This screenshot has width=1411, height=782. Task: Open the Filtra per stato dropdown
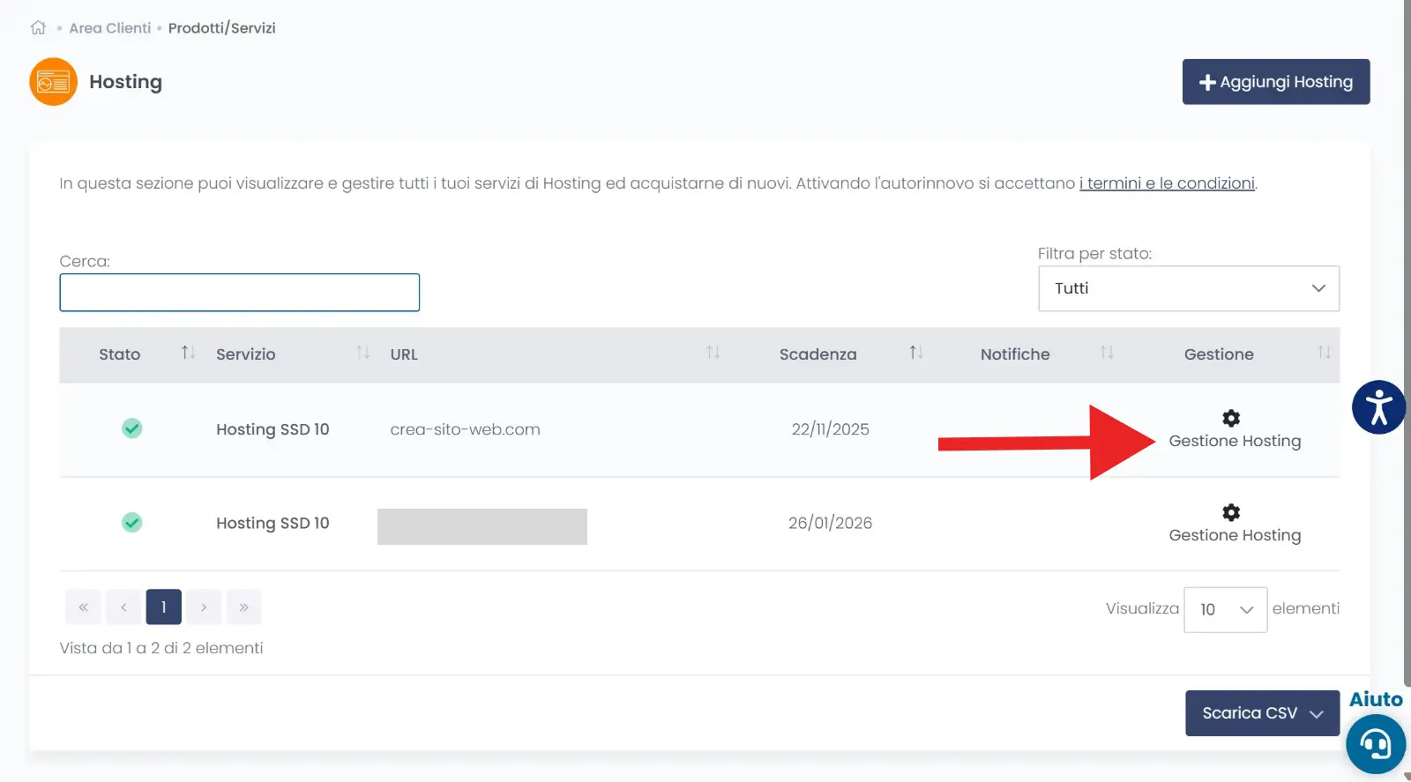1188,288
